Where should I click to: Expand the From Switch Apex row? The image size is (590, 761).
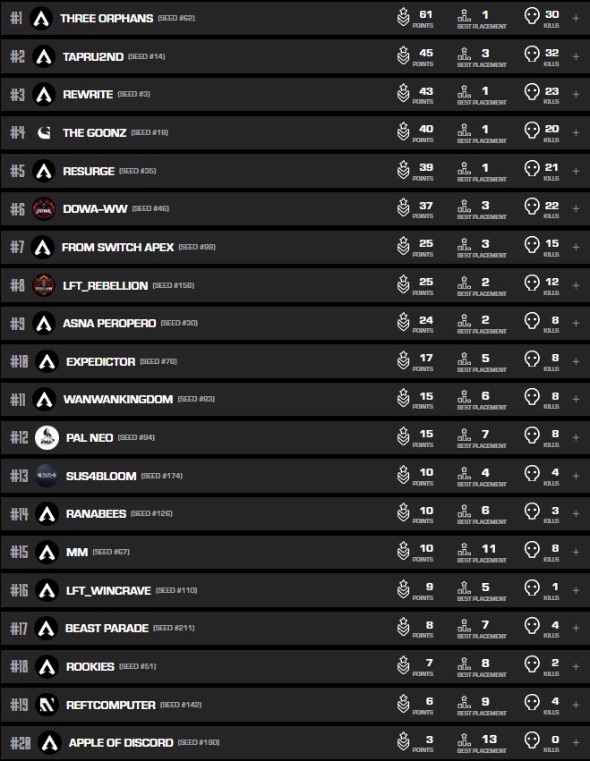point(576,247)
